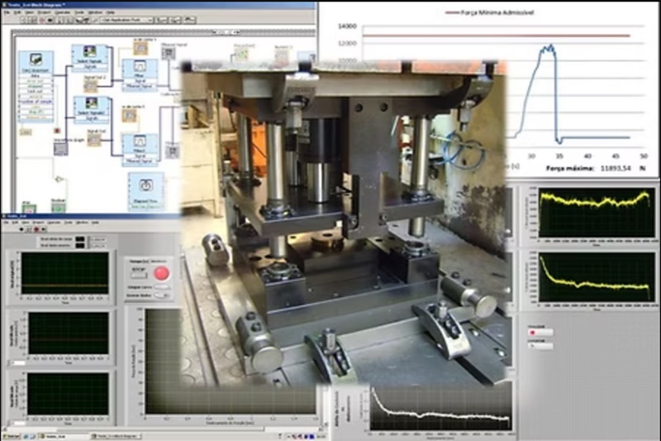The width and height of the screenshot is (661, 441).
Task: Switch to Block Diagram taskbar item
Action: click(116, 436)
